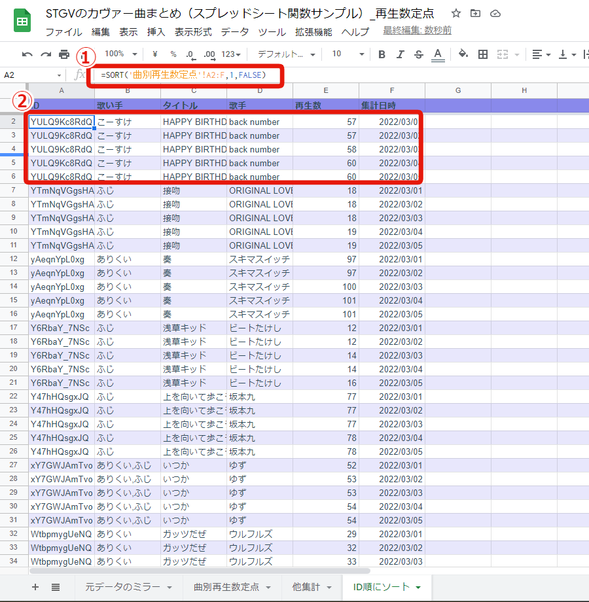The width and height of the screenshot is (589, 602).
Task: Click the move to folder icon
Action: click(x=475, y=14)
